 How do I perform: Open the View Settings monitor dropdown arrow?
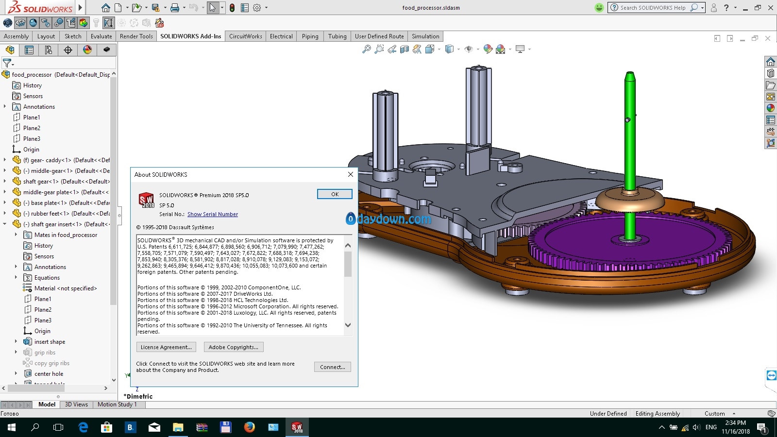[x=529, y=49]
